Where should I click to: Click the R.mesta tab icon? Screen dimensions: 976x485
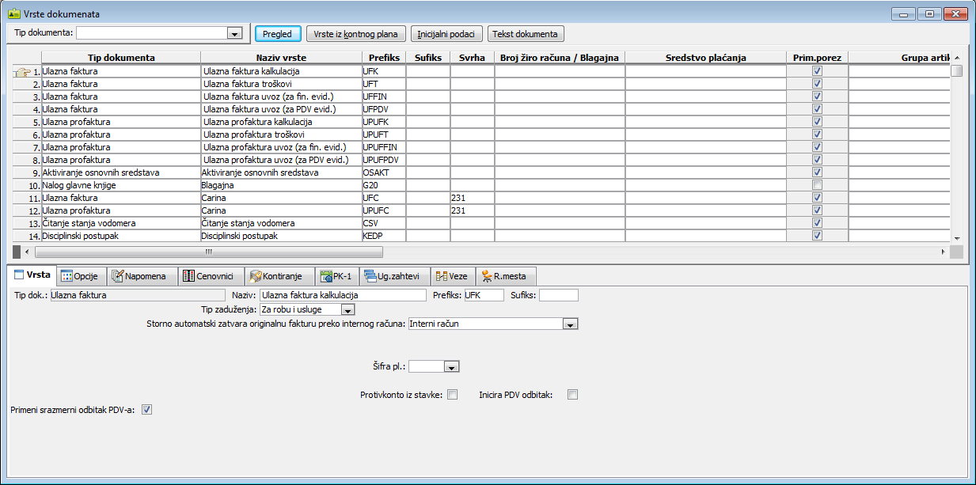click(486, 276)
